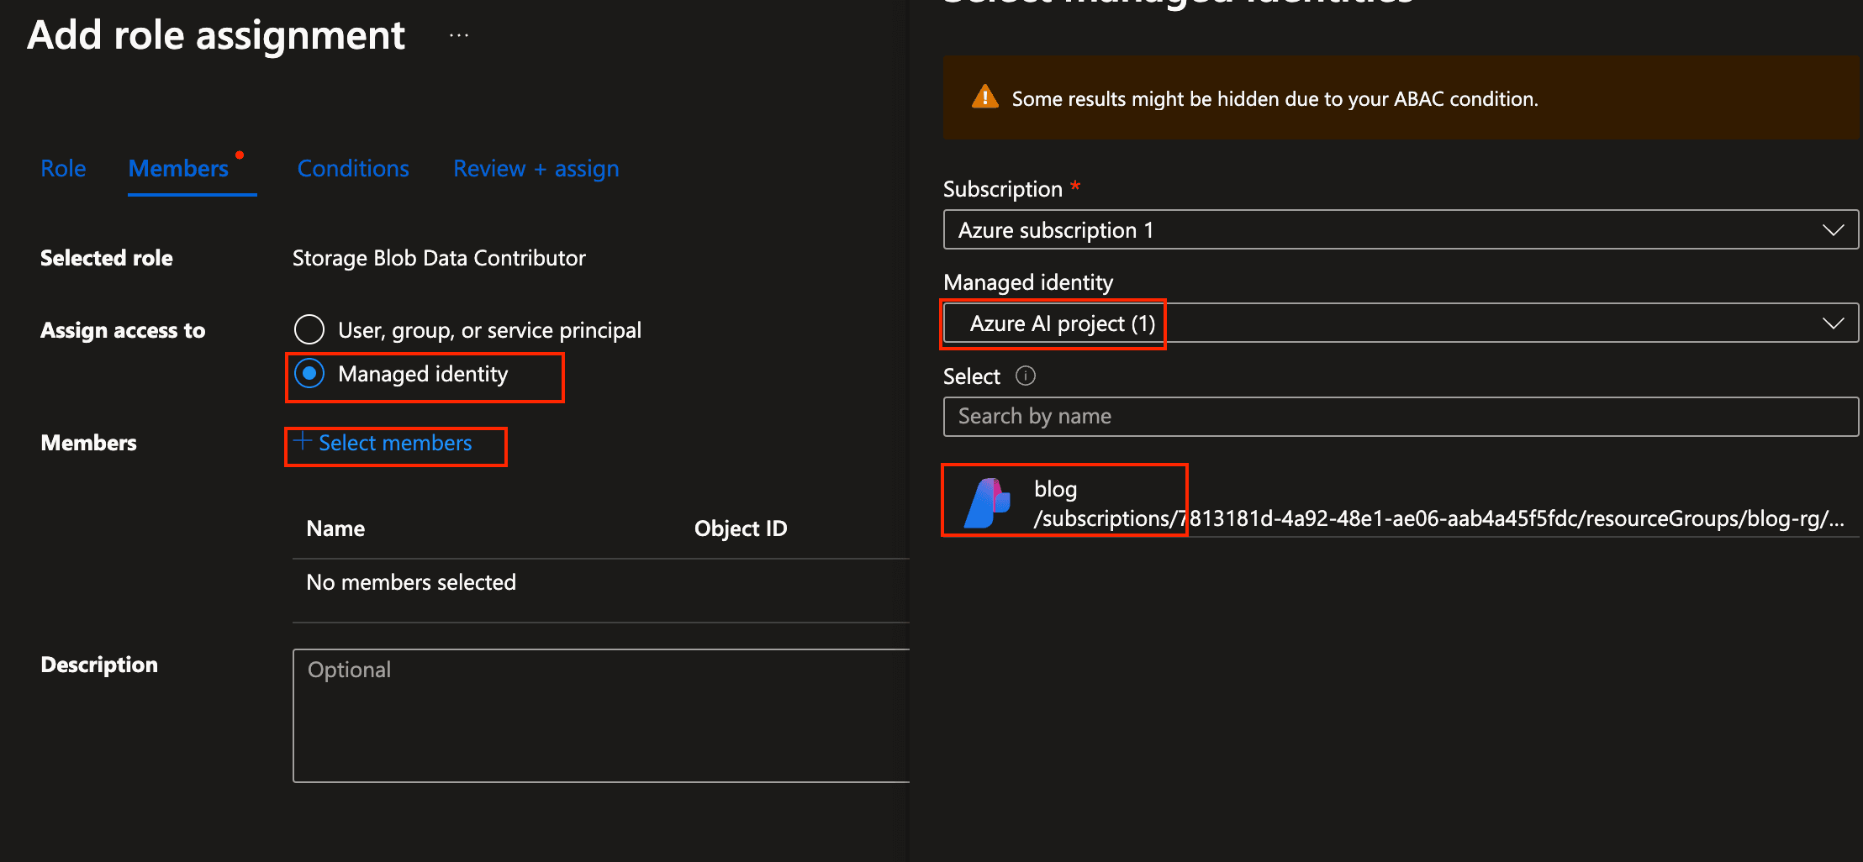This screenshot has width=1863, height=862.
Task: Open the Members tab
Action: tap(178, 168)
